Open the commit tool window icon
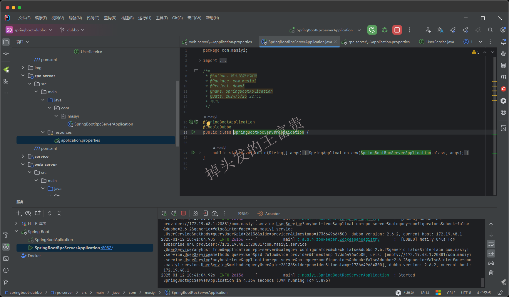The image size is (509, 297). (x=6, y=54)
